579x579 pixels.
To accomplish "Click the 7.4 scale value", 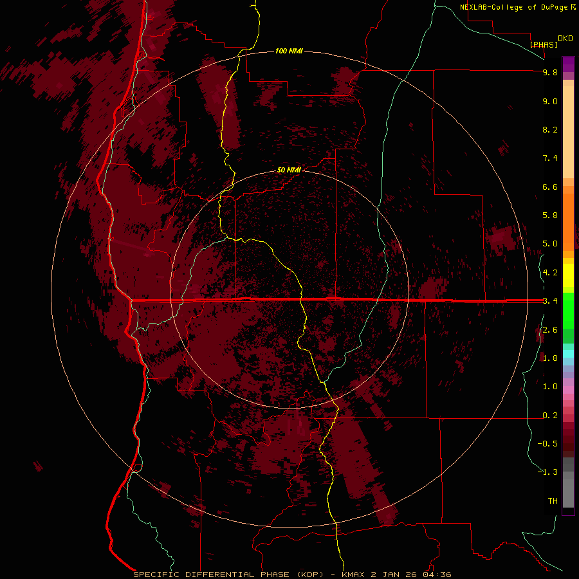I will pos(550,158).
